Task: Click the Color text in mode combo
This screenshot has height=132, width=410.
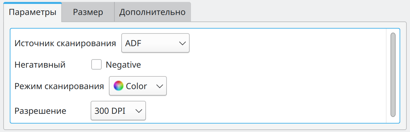Action: (x=136, y=86)
